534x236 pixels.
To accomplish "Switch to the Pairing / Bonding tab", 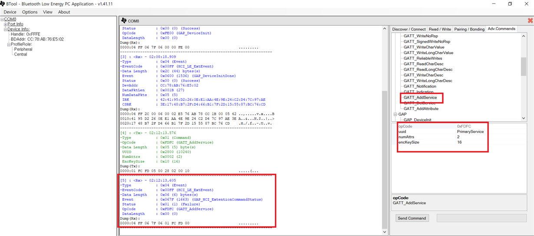I will [x=469, y=29].
